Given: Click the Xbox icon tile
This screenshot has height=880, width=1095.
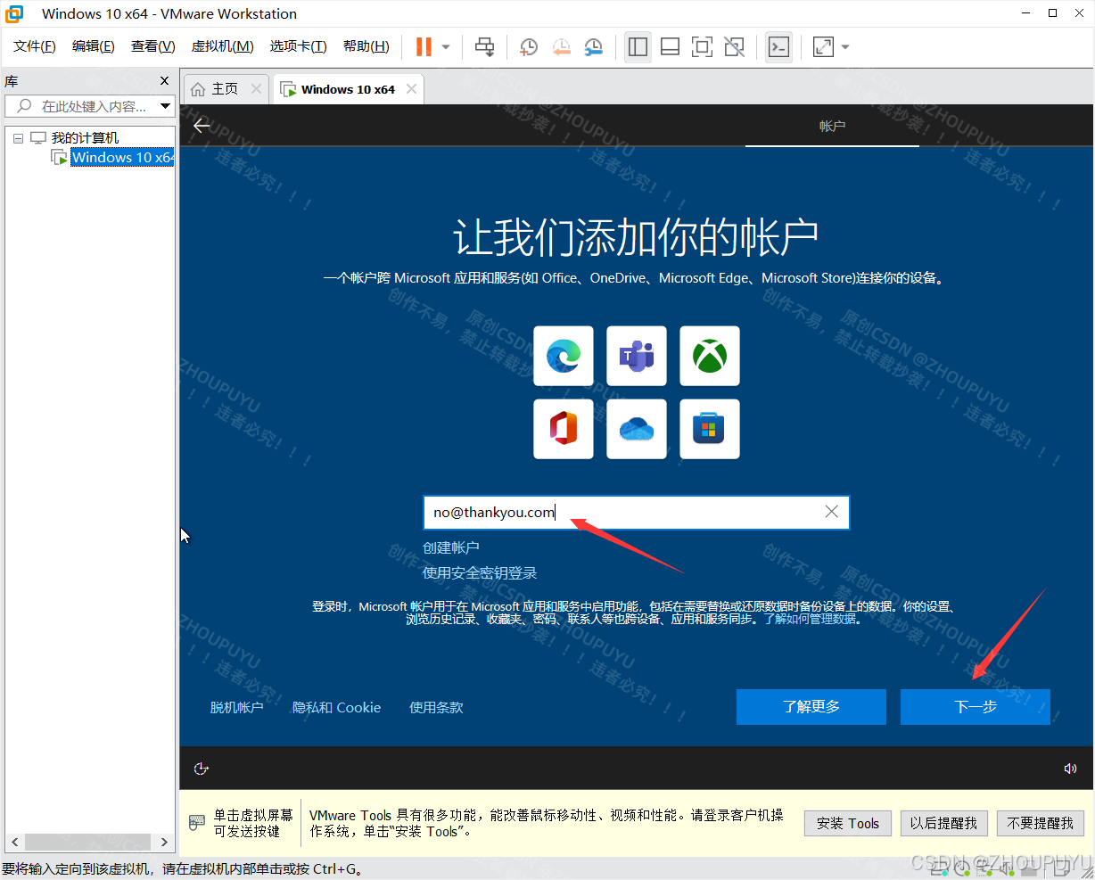Looking at the screenshot, I should [710, 356].
